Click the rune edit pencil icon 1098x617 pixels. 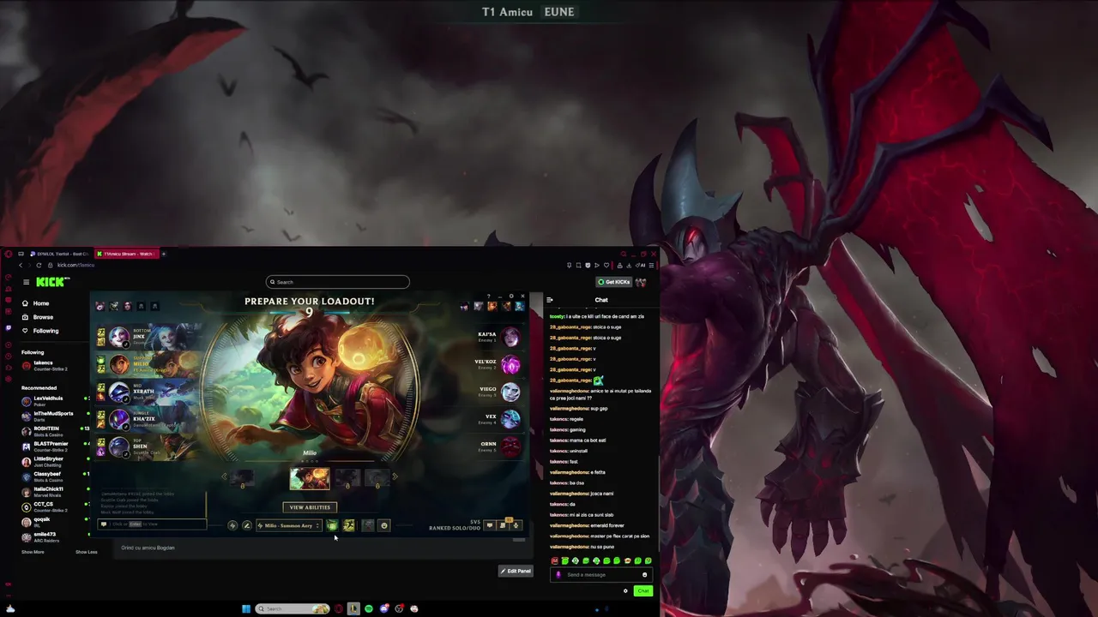tap(246, 525)
